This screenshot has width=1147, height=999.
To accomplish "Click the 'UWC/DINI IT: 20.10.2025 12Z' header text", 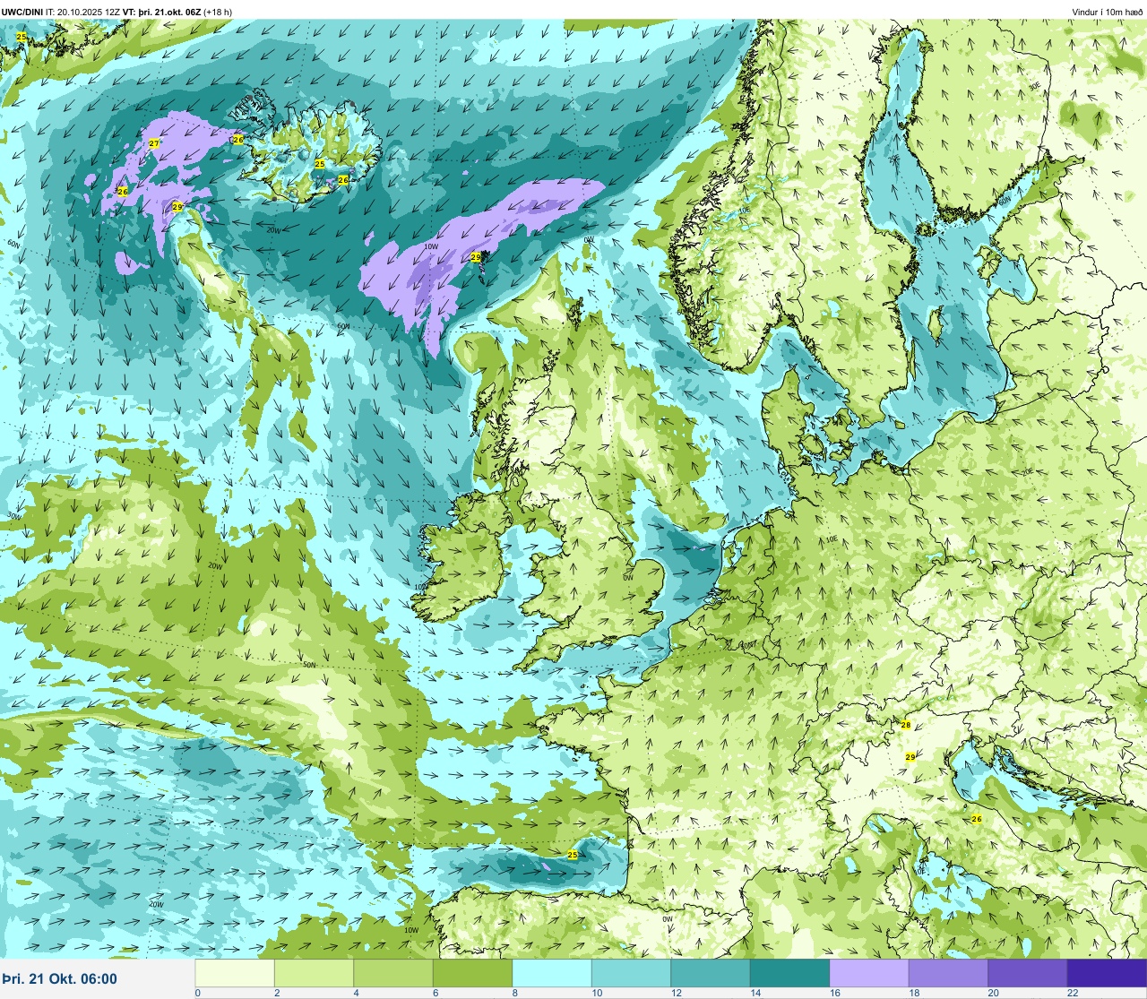I will (x=60, y=12).
